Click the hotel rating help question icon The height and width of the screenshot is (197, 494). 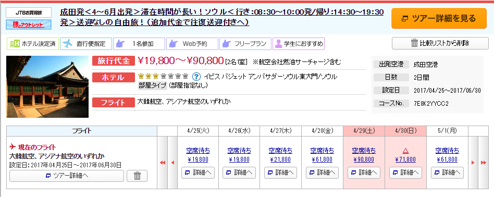(x=196, y=77)
